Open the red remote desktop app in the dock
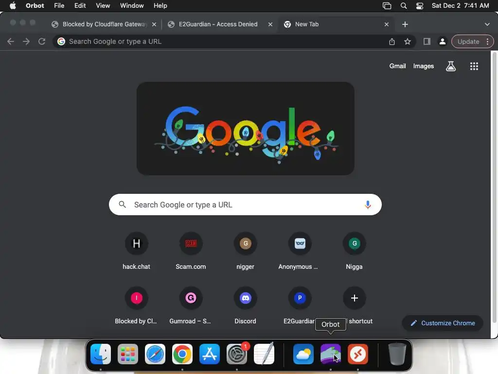Screen dimensions: 498x374 (357, 354)
